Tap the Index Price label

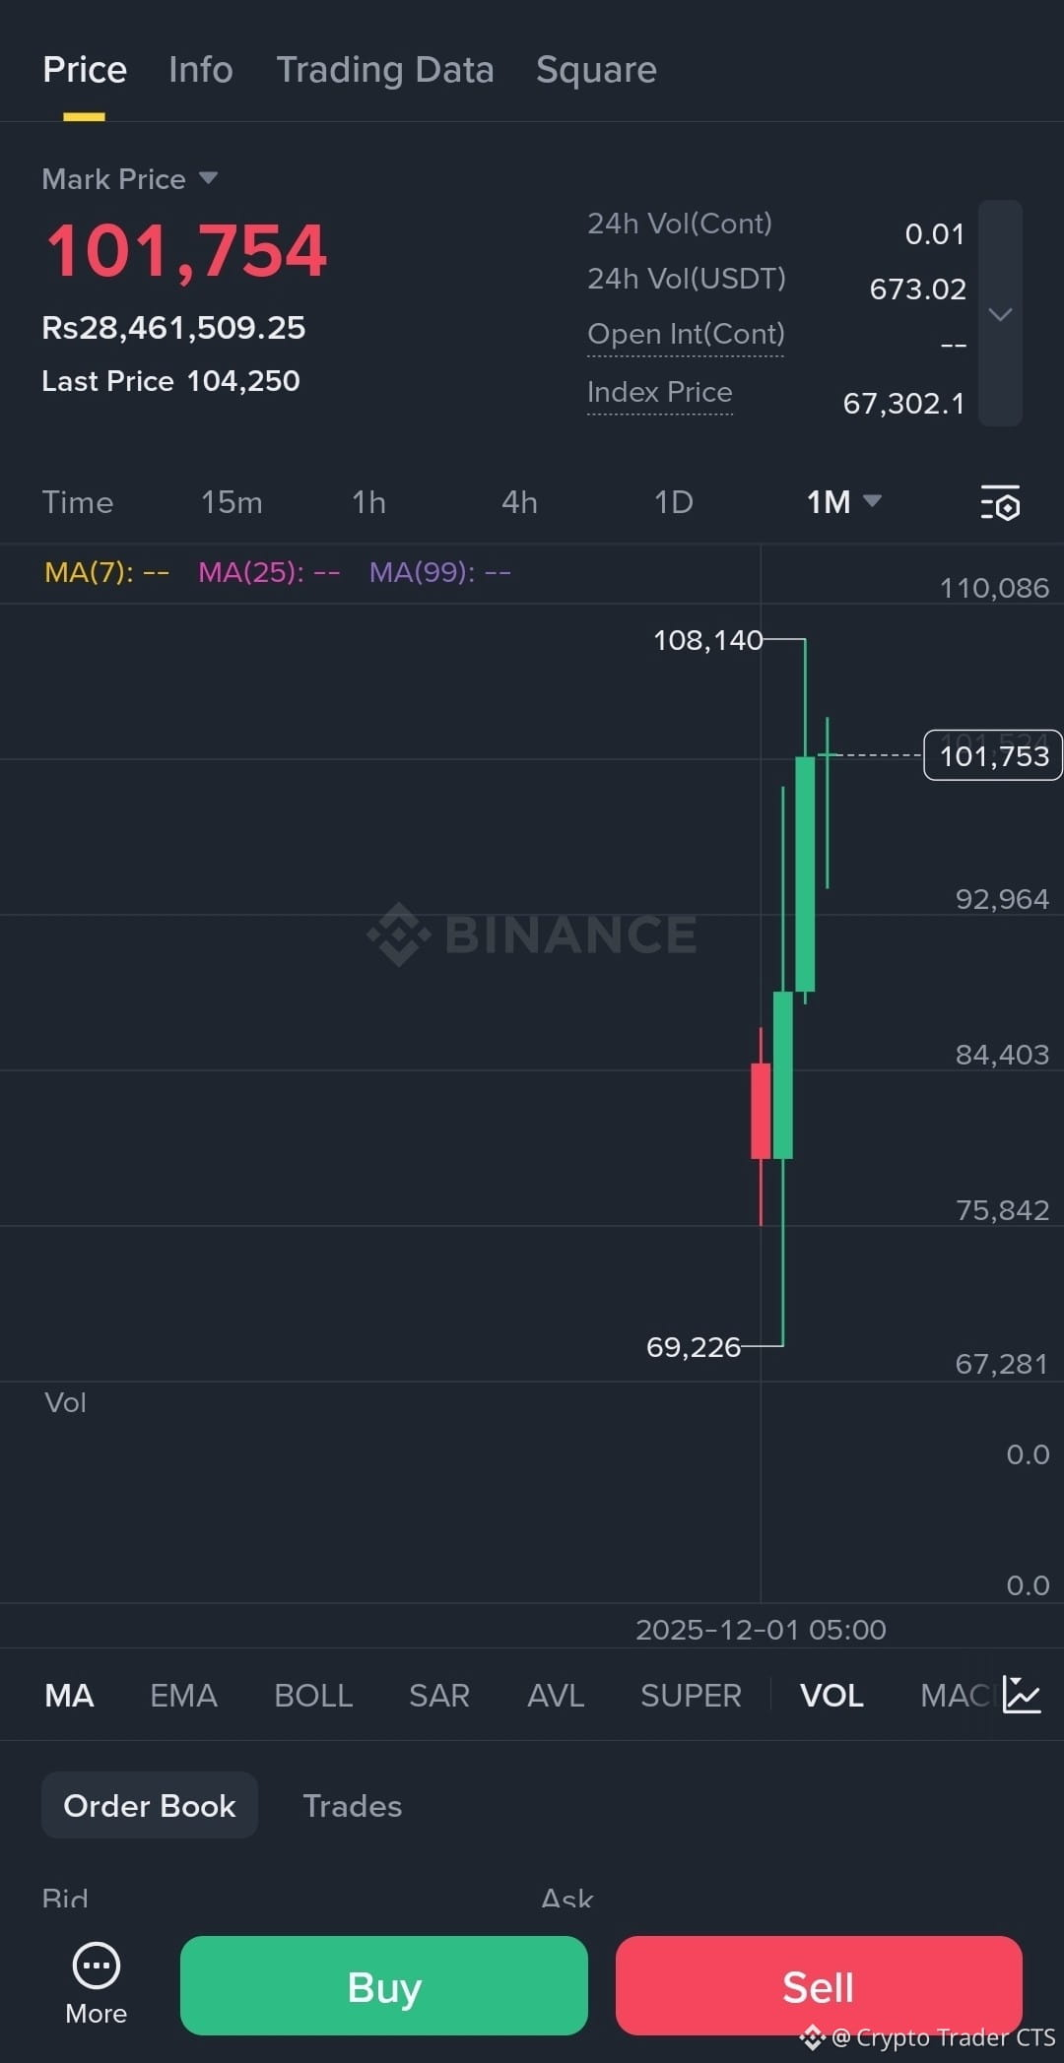[660, 392]
